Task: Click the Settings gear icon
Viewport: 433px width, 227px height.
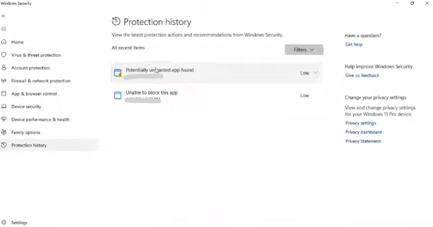Action: tap(4, 222)
